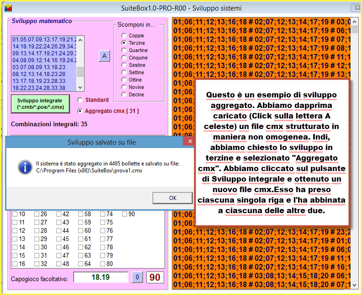362x295 pixels.
Task: Click the small 0 button near Capogioco
Action: click(137, 278)
